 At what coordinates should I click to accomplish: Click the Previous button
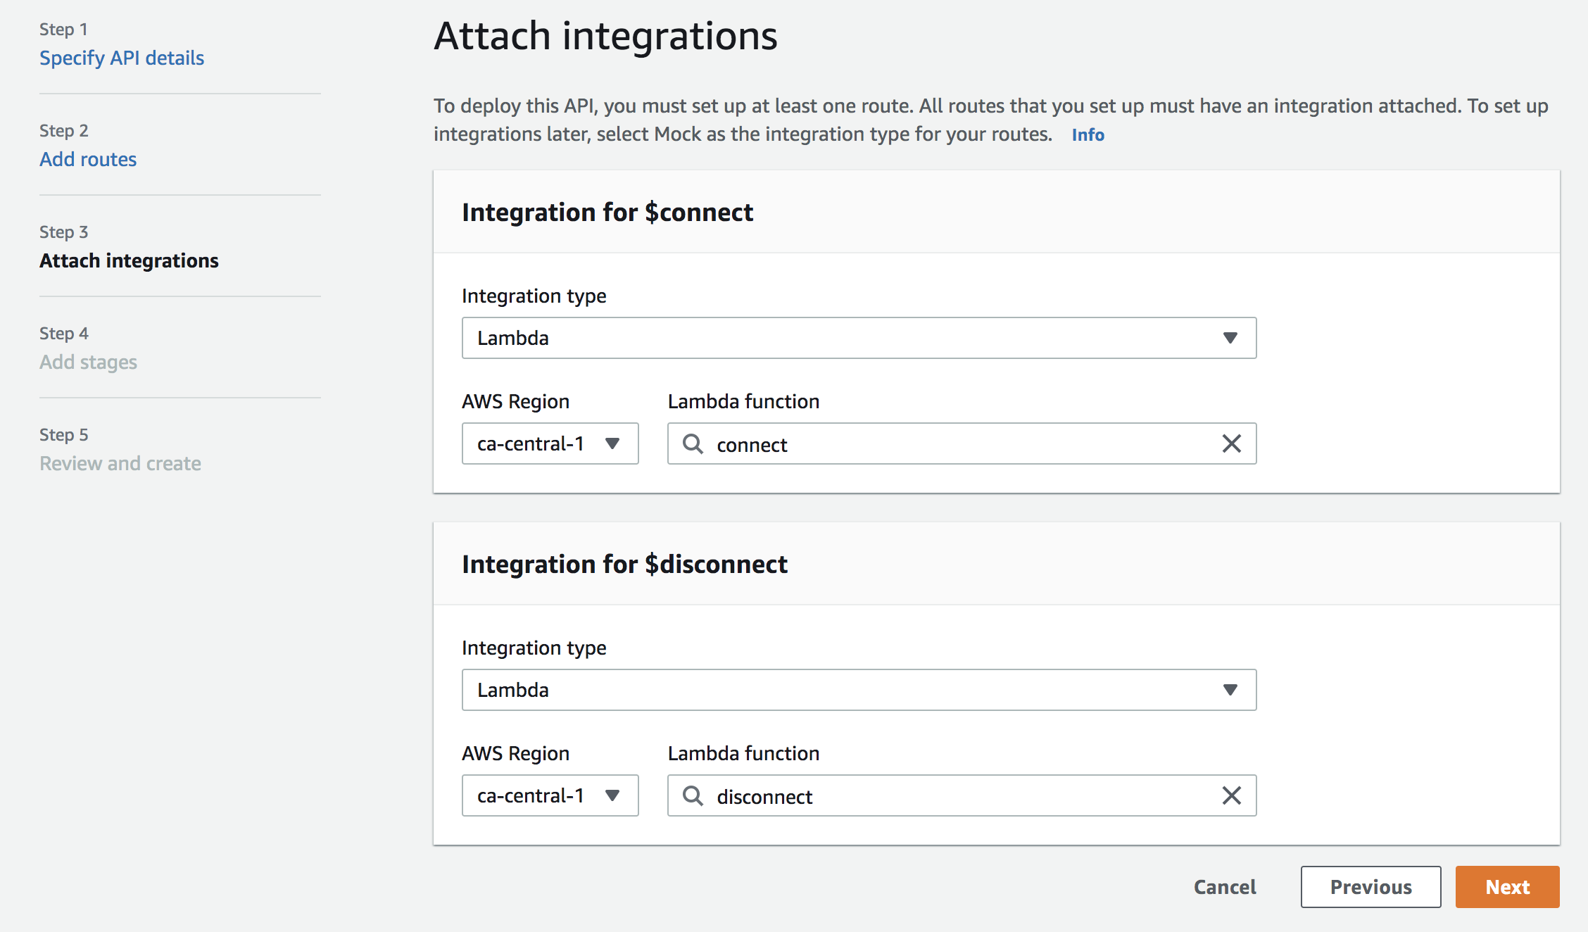[x=1370, y=887]
